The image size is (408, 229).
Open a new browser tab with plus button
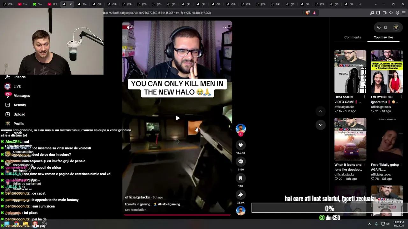pyautogui.click(x=360, y=4)
